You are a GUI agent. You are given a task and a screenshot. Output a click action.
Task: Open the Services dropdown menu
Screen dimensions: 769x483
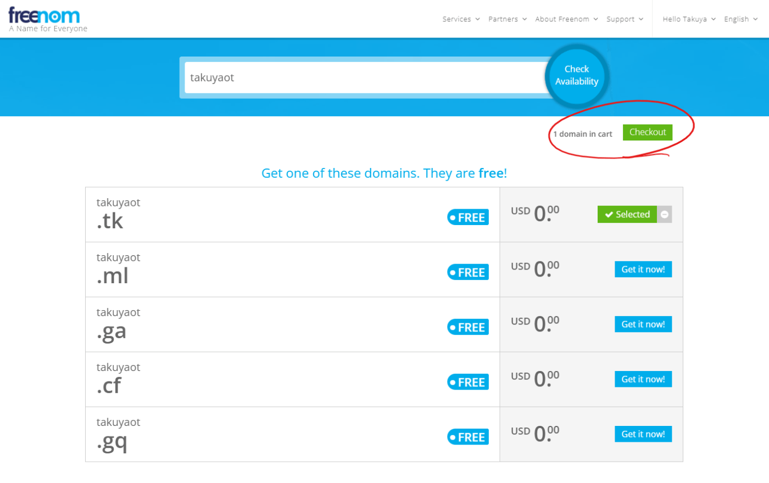[x=461, y=19]
